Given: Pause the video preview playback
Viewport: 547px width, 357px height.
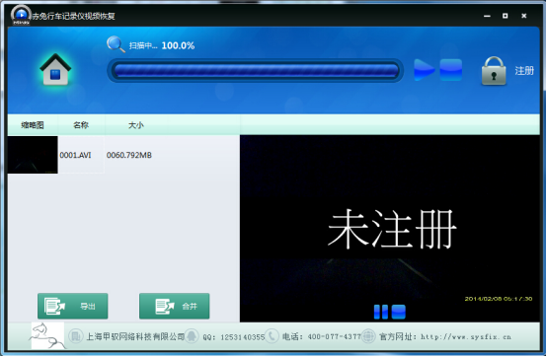Looking at the screenshot, I should (380, 312).
